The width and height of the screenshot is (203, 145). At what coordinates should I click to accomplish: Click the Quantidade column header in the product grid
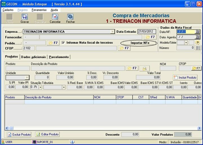tap(190, 97)
